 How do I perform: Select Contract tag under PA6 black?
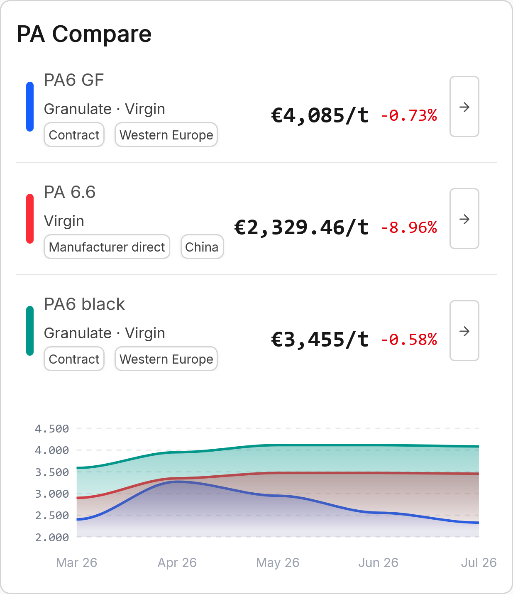pyautogui.click(x=74, y=359)
